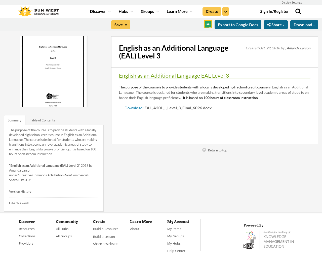Expand the Create caret dropdown
This screenshot has height=258, width=322.
click(225, 11)
